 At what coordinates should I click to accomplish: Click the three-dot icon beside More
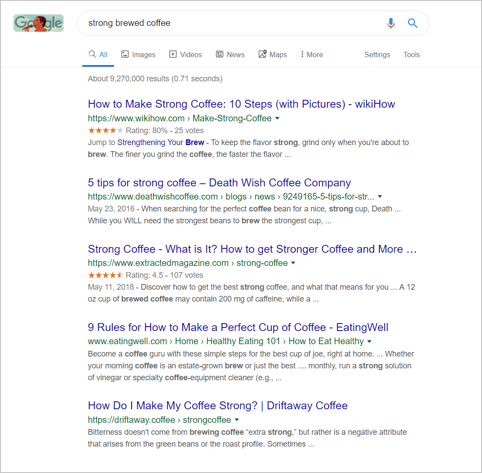click(x=302, y=55)
